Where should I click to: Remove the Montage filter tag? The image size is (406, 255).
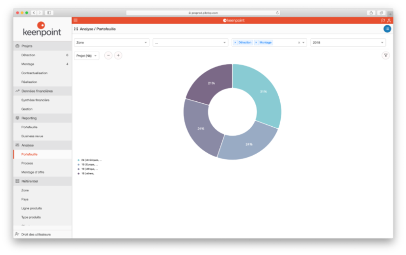[256, 42]
